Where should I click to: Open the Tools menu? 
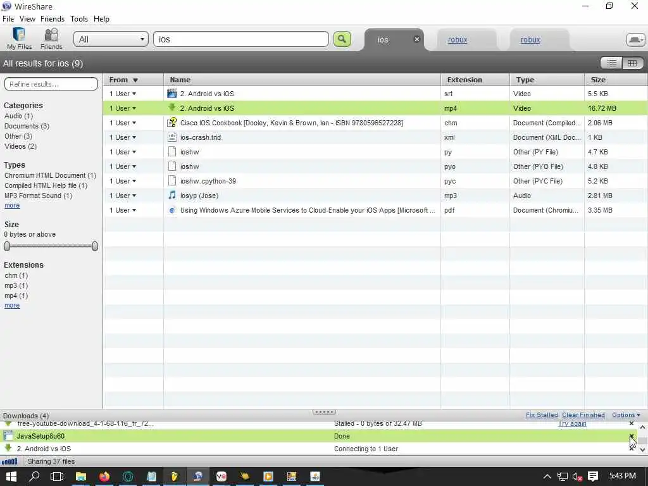pyautogui.click(x=79, y=18)
